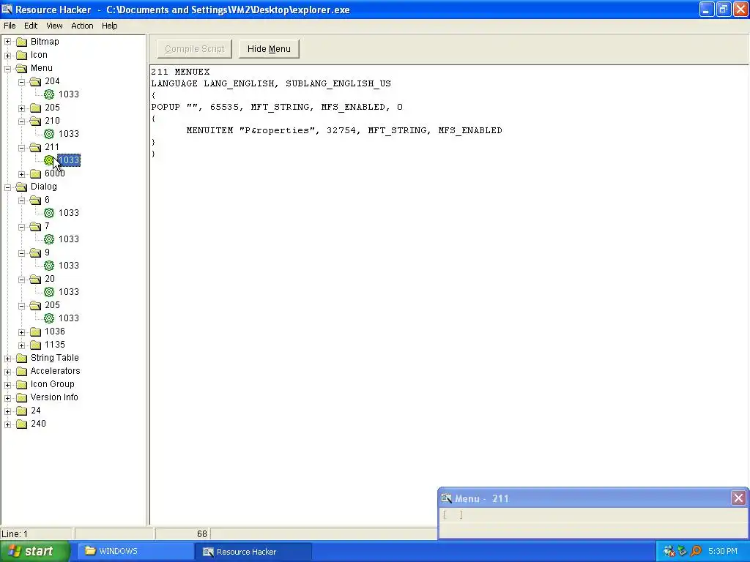Select gear resource icon under Dialog 205
The height and width of the screenshot is (562, 750).
49,318
